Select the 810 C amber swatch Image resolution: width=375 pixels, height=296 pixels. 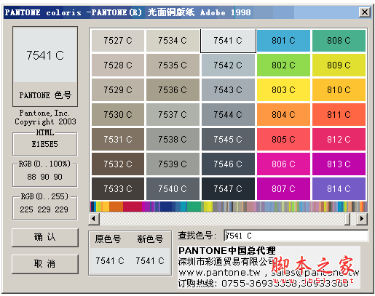point(339,90)
